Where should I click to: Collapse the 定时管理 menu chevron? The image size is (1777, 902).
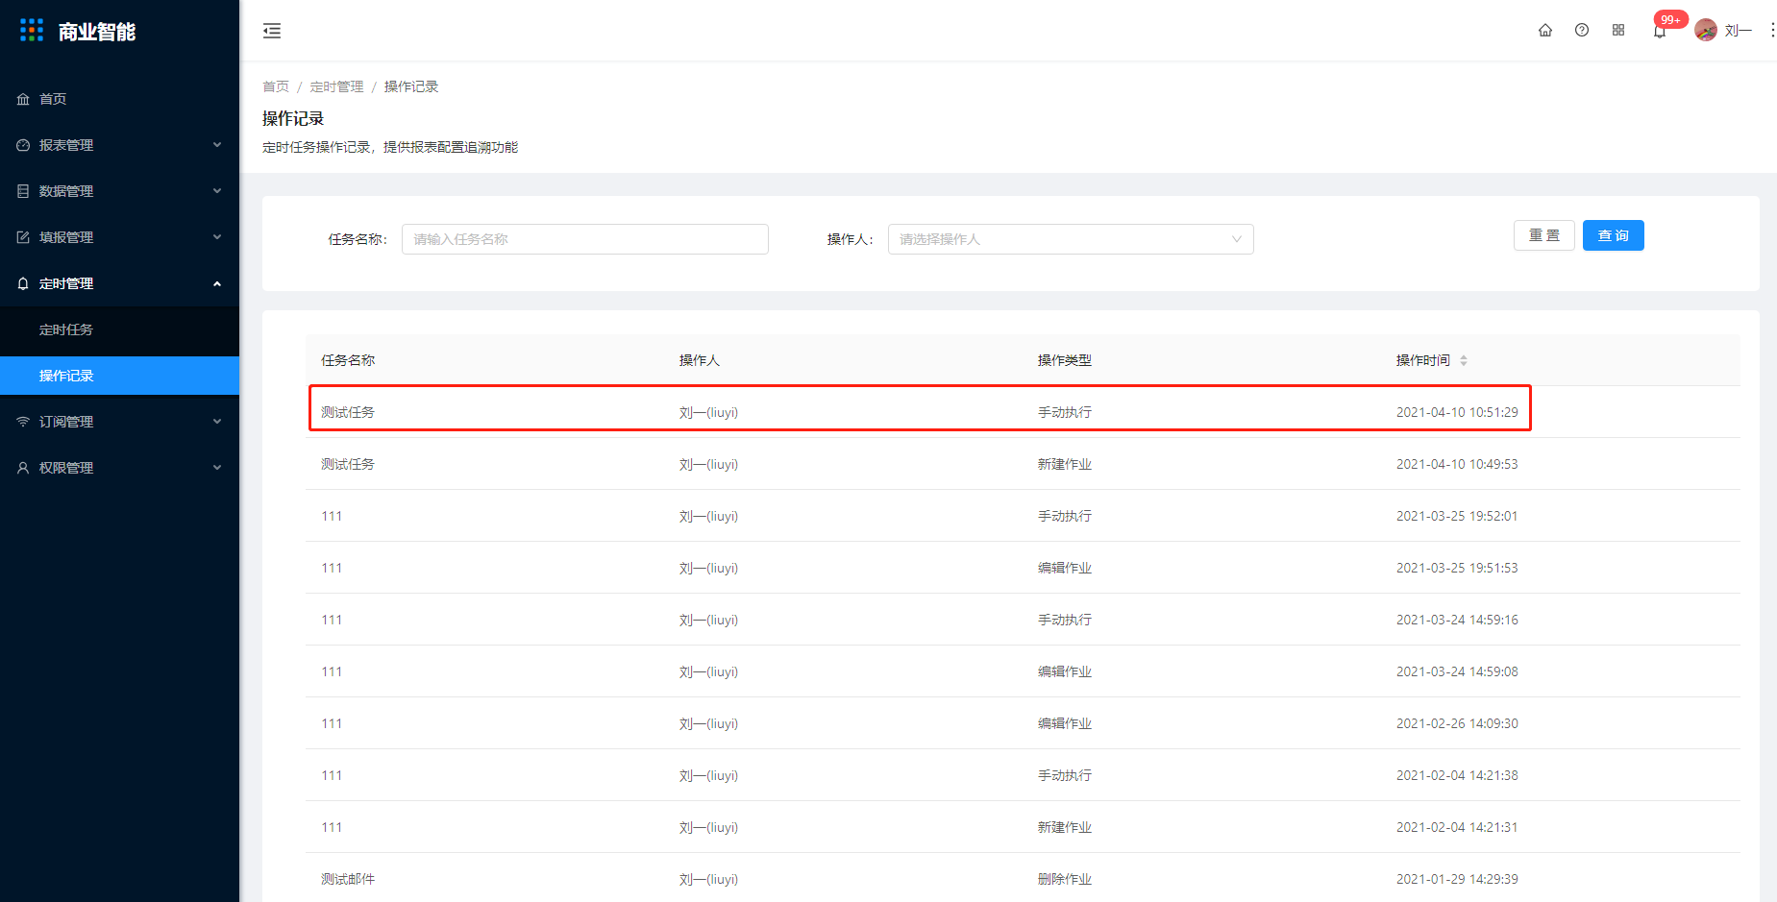click(217, 283)
